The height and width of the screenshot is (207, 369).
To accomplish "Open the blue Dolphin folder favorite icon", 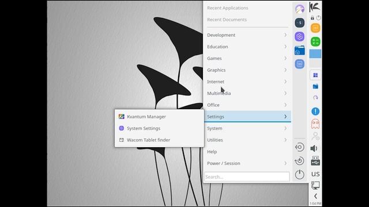I will (x=300, y=50).
